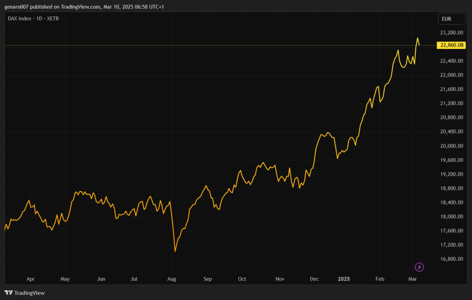Click the August low point on the chart line
Viewport: 472px width, 300px height.
click(x=175, y=251)
